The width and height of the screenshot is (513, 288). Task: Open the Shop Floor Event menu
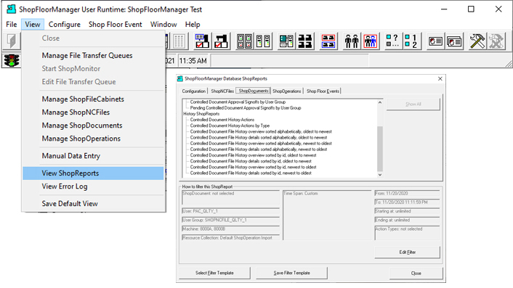[115, 25]
